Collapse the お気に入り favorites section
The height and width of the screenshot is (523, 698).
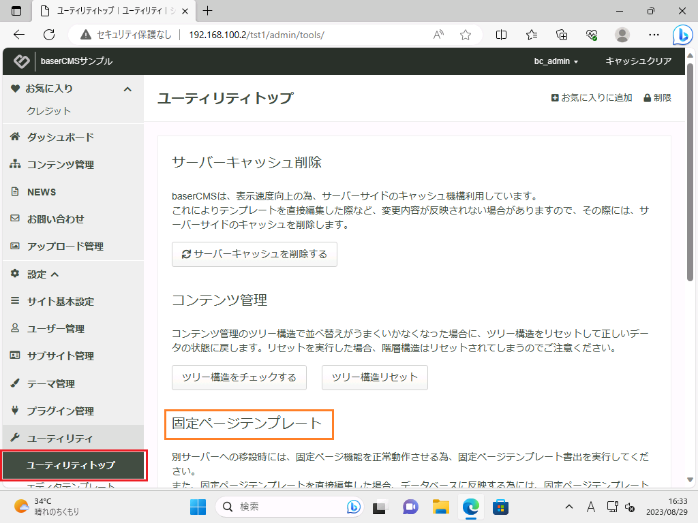(x=127, y=89)
